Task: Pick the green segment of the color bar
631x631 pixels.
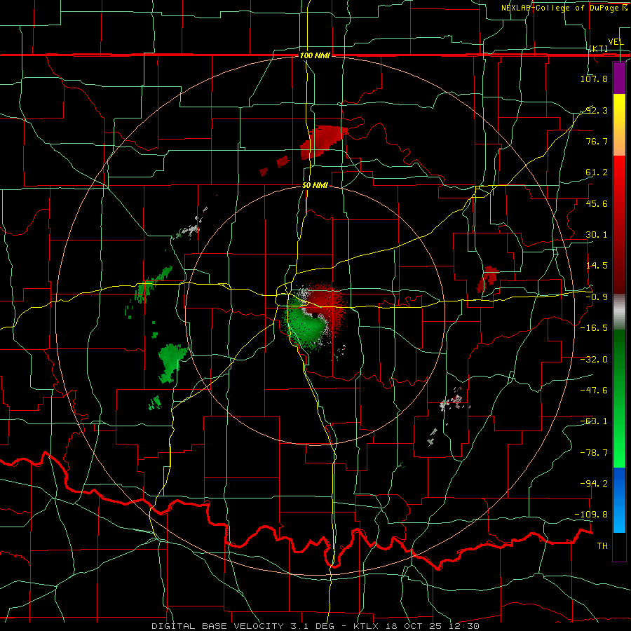Action: pos(619,398)
